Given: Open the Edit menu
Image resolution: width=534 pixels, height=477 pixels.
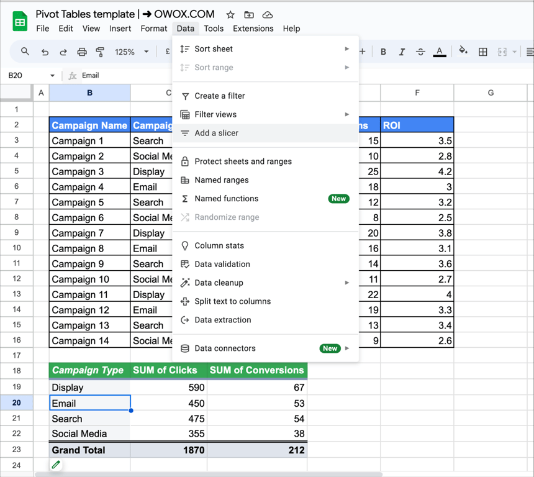Looking at the screenshot, I should point(66,29).
